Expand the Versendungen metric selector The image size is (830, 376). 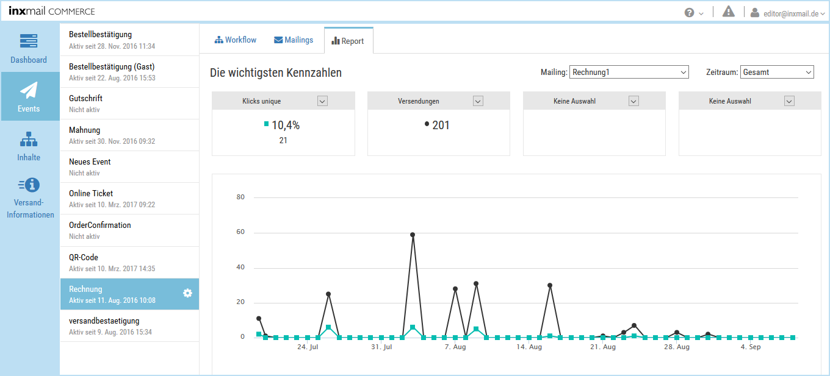point(478,101)
